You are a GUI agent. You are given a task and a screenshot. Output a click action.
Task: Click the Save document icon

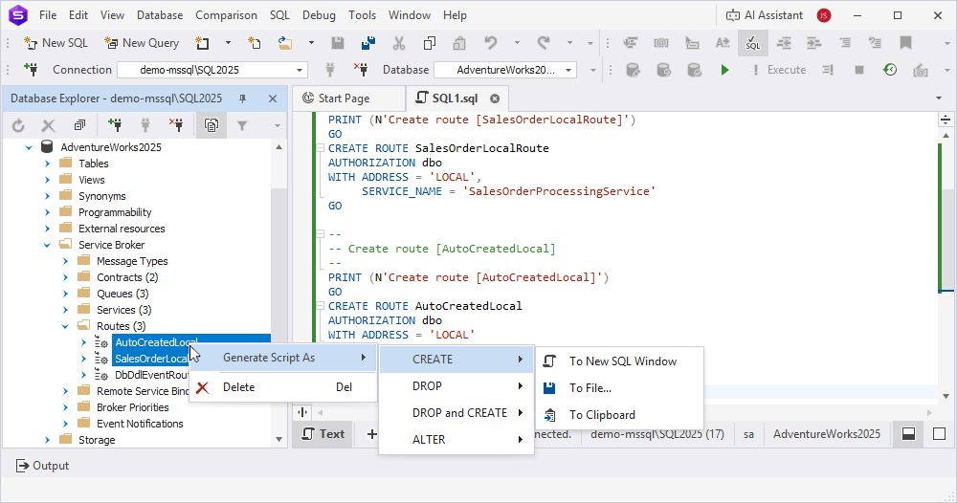coord(338,43)
